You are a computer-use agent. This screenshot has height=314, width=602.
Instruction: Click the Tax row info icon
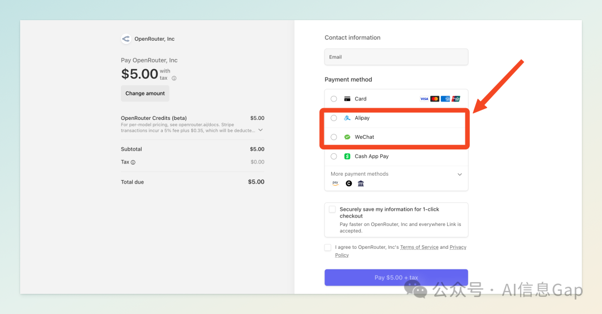pyautogui.click(x=133, y=162)
